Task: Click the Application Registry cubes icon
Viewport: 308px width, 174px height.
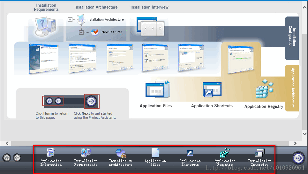Action: pos(264,89)
